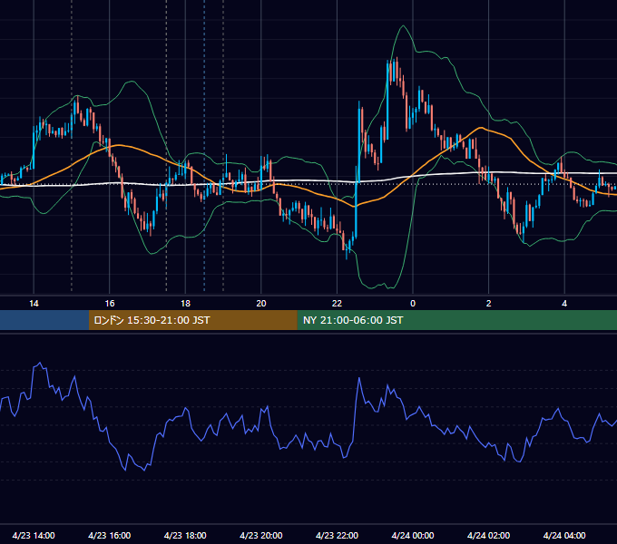Click the London session bar 15:30-21:00 JST
The width and height of the screenshot is (617, 544).
tap(192, 320)
